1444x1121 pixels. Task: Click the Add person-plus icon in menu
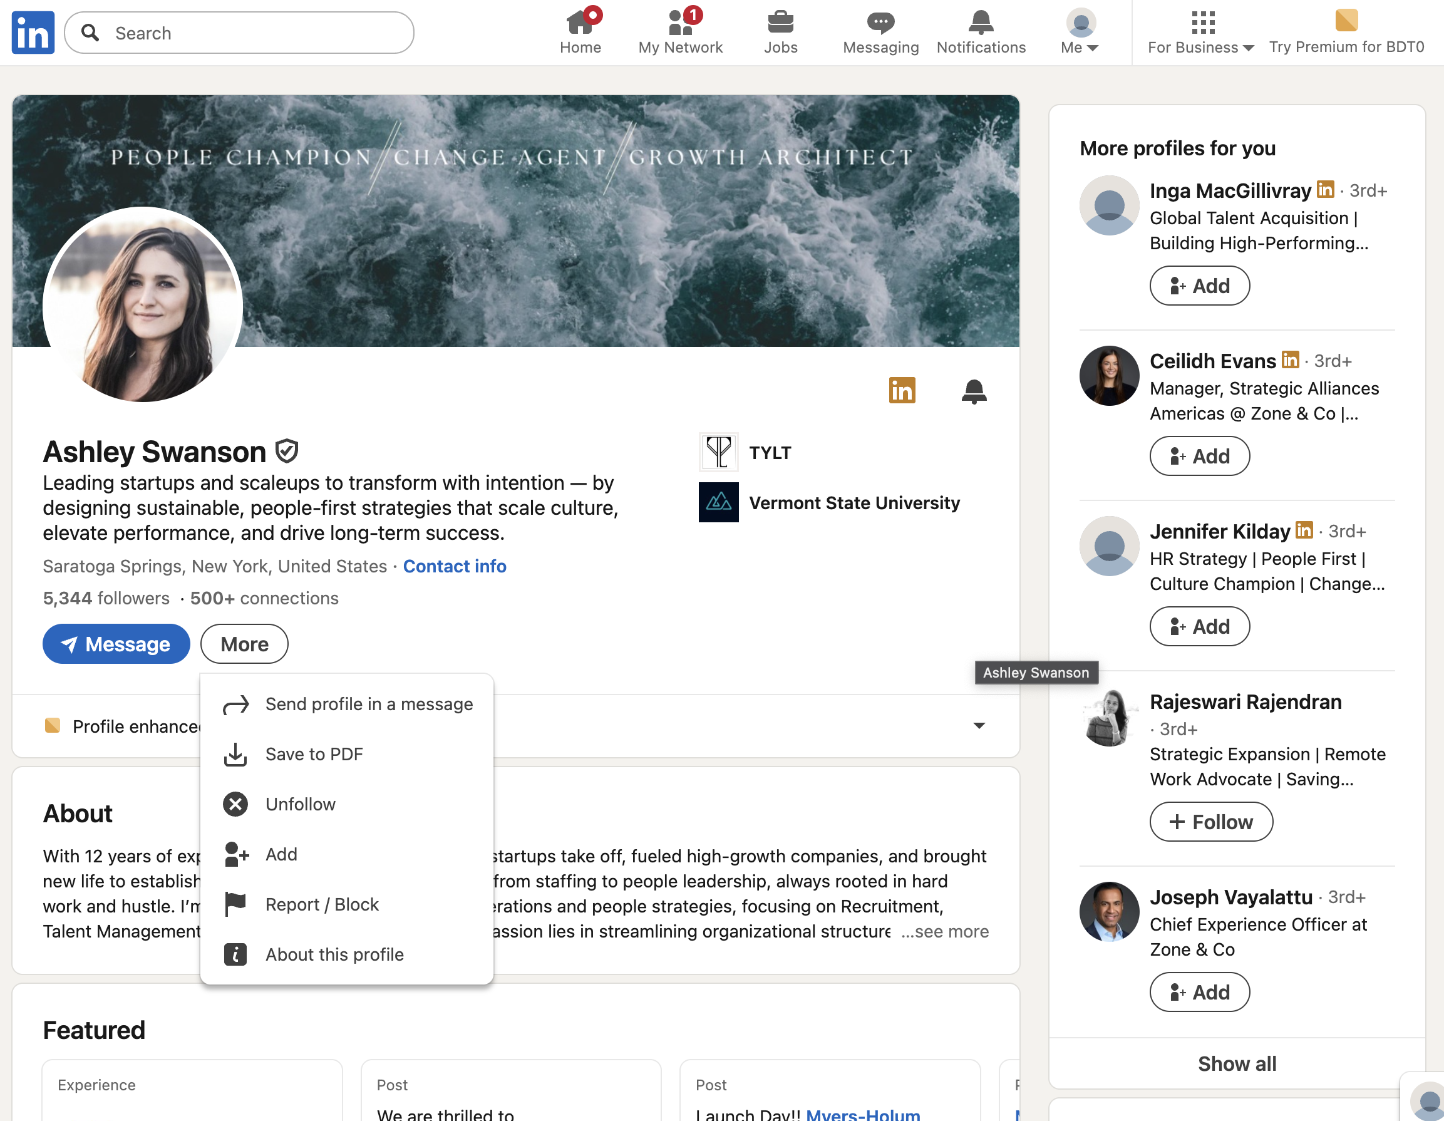pyautogui.click(x=236, y=854)
